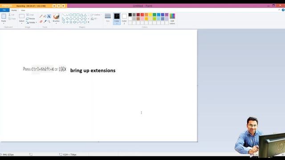Open the Paste dropdown arrow
Image resolution: width=285 pixels, height=160 pixels.
(x=4, y=23)
